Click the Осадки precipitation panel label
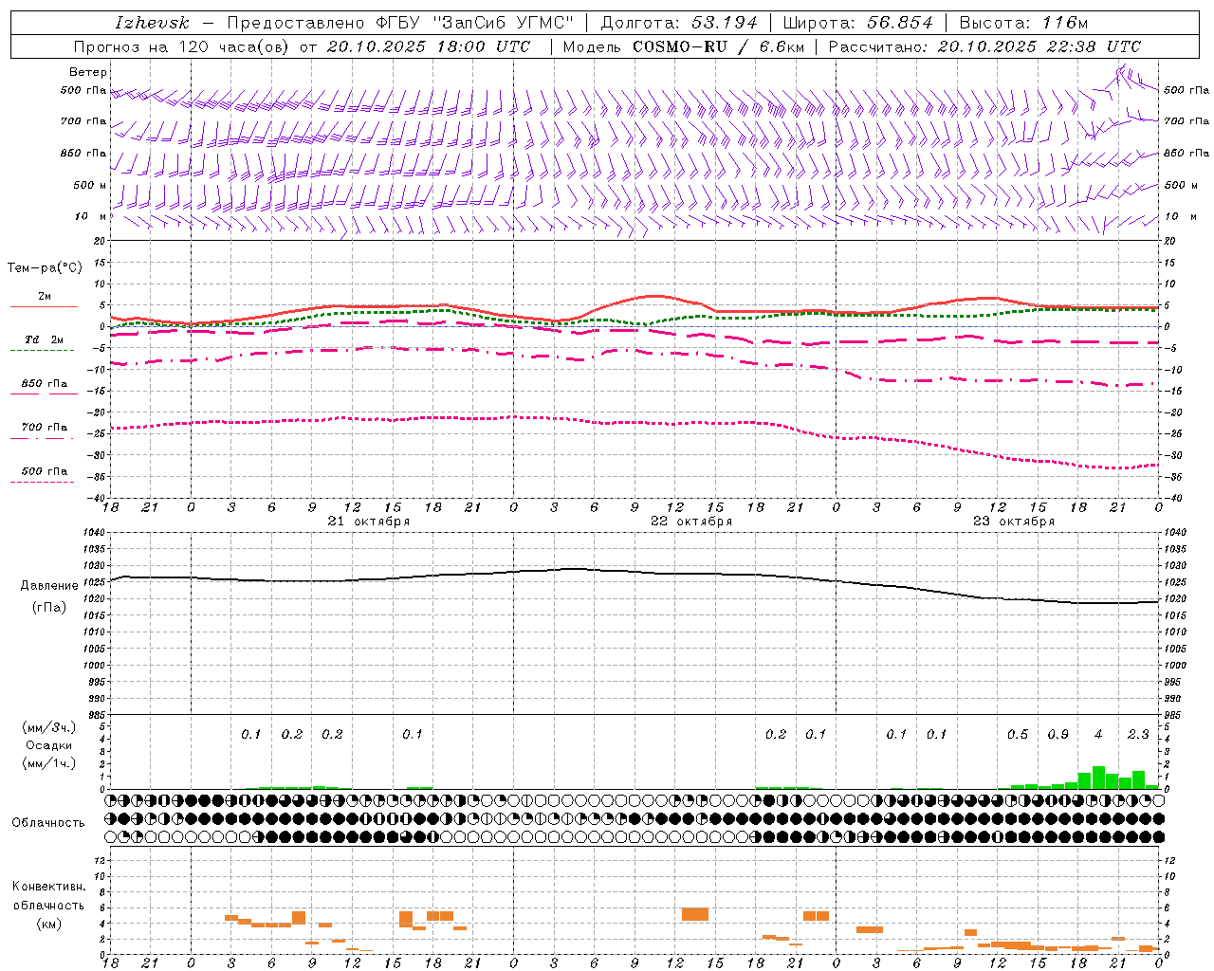The width and height of the screenshot is (1214, 971). coord(49,745)
